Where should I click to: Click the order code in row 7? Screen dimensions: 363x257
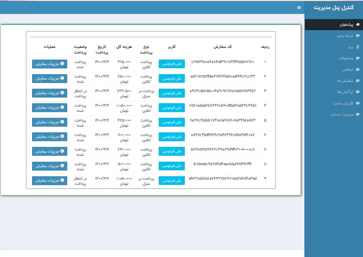pos(223,149)
